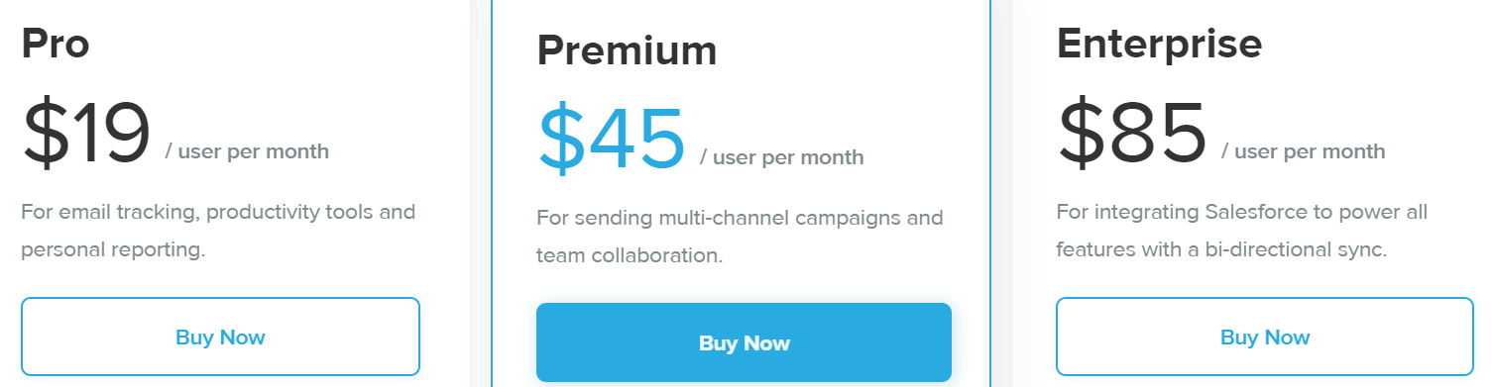Click the blue Premium Buy Now button

pos(744,342)
